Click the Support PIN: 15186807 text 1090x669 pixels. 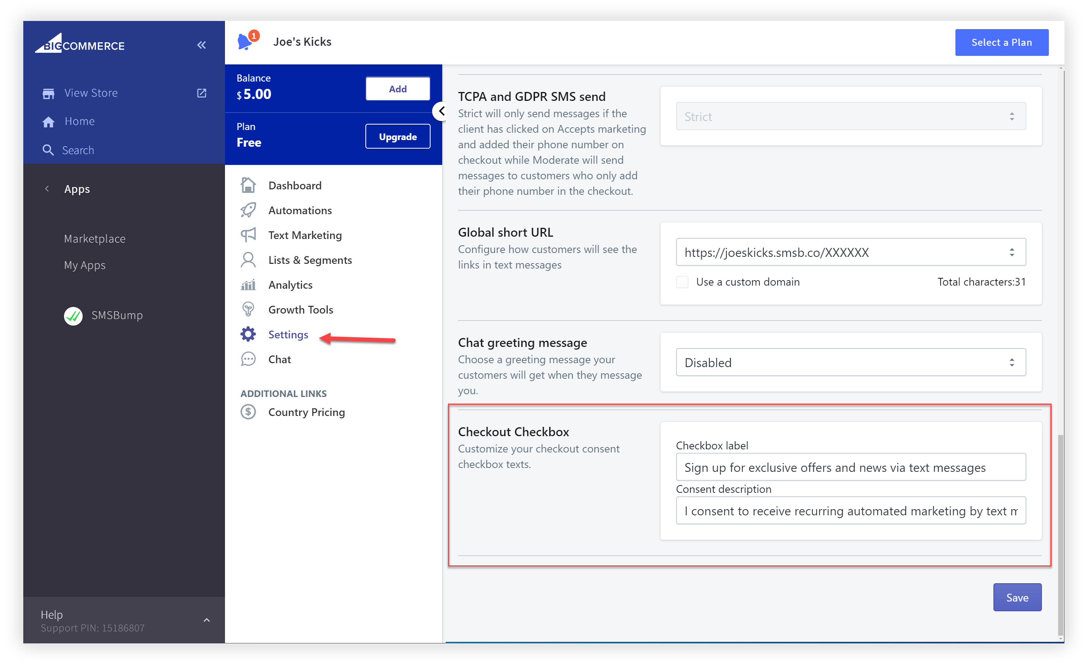92,628
